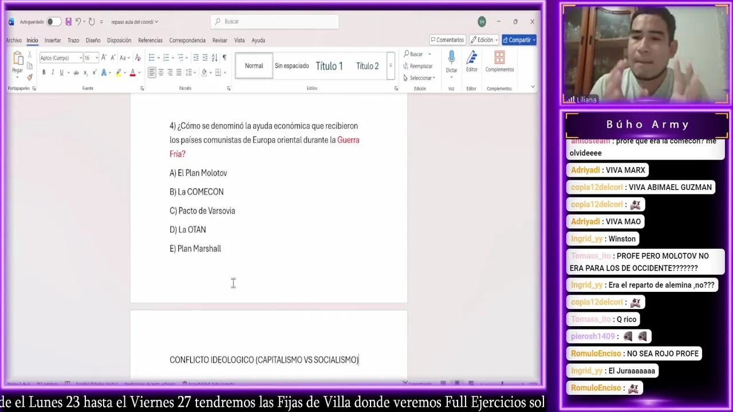
Task: Collapse the ribbon with the chevron
Action: pos(533,87)
